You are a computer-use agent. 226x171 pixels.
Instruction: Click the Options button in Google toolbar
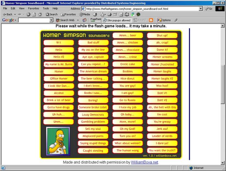(x=164, y=20)
